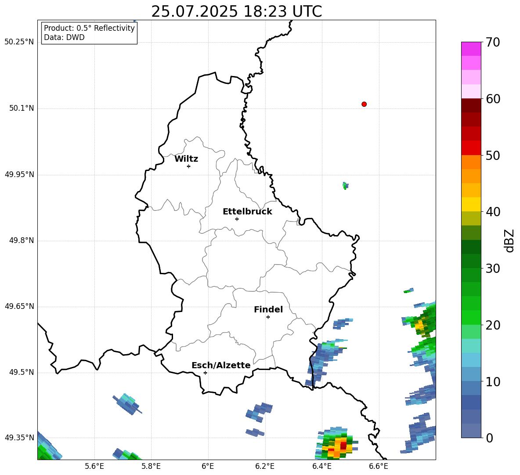
Task: Click the 6.4°E longitude label
Action: [x=322, y=466]
